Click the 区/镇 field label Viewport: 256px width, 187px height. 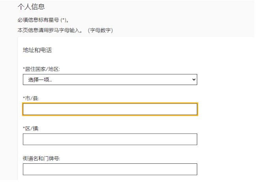click(32, 128)
